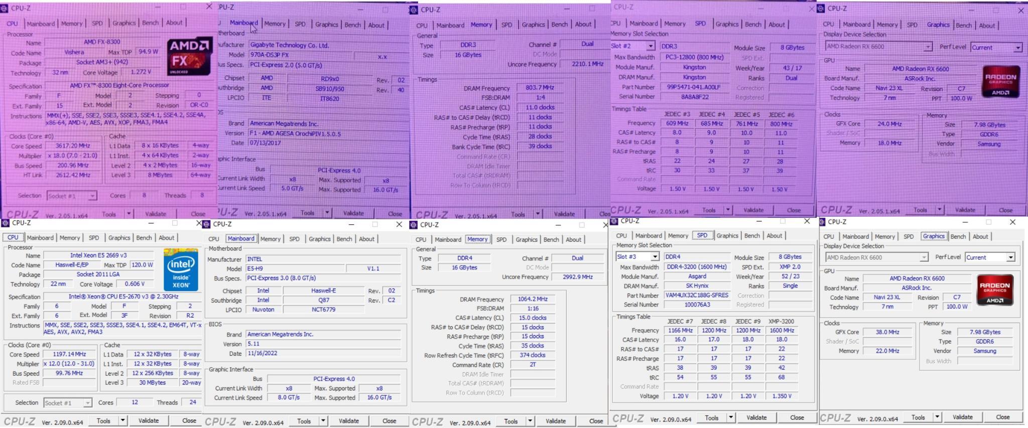Click the 'SK Hynix' DRAM manufacturer value
The width and height of the screenshot is (1028, 428).
(x=697, y=286)
